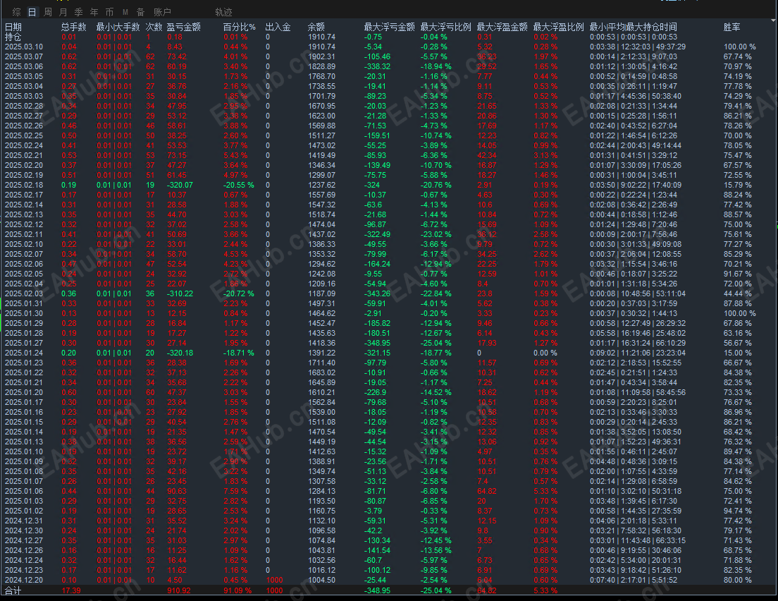Switch to the 综 summary tab
Screen dimensions: 778x601
click(x=16, y=12)
